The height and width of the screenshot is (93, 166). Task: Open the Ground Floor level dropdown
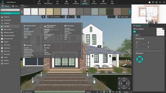click(x=57, y=17)
